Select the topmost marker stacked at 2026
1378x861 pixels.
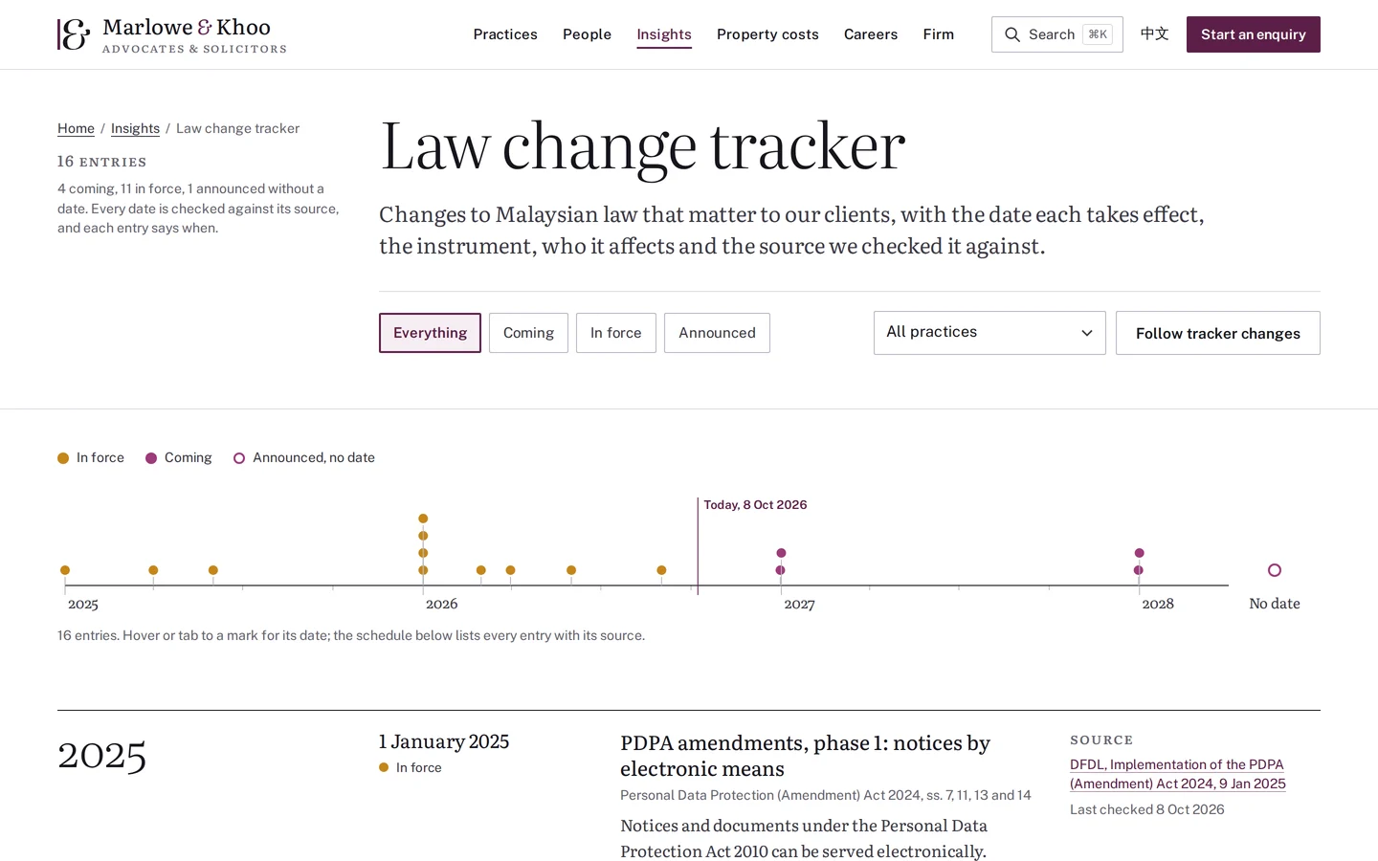coord(423,519)
